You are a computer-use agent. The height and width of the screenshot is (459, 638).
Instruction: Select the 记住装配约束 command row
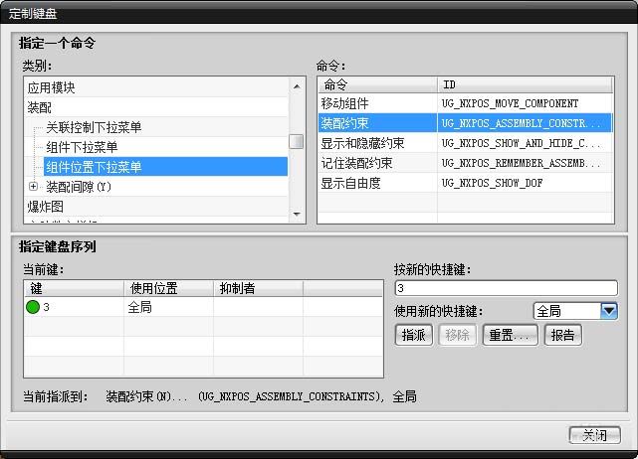pyautogui.click(x=465, y=163)
